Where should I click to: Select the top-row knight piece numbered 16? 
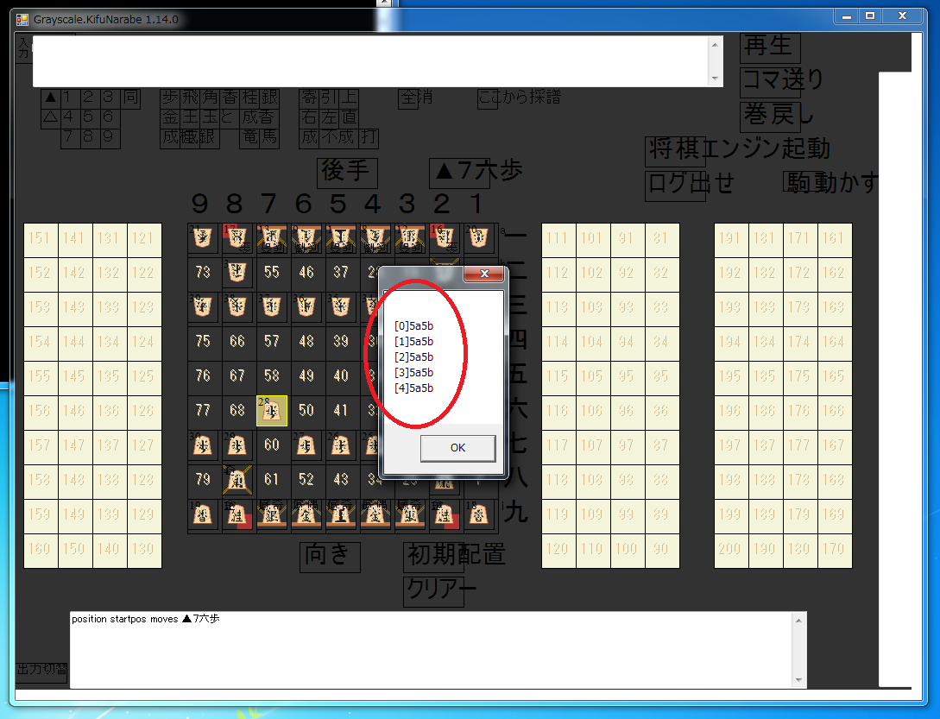pyautogui.click(x=445, y=238)
